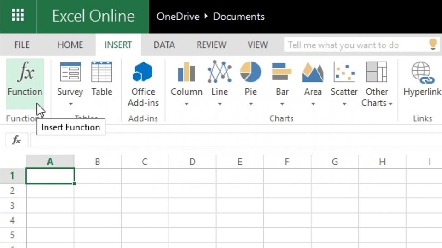The height and width of the screenshot is (248, 442).
Task: Select column C header
Action: point(145,162)
